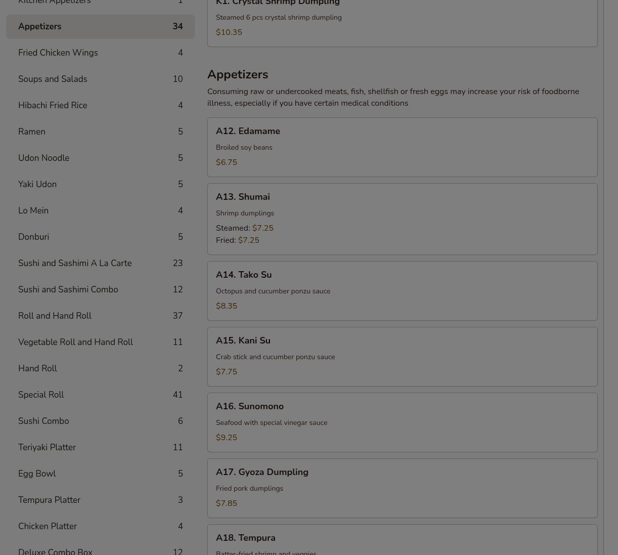Click the $7.75 Kani Su price
Image resolution: width=618 pixels, height=555 pixels.
coord(226,372)
